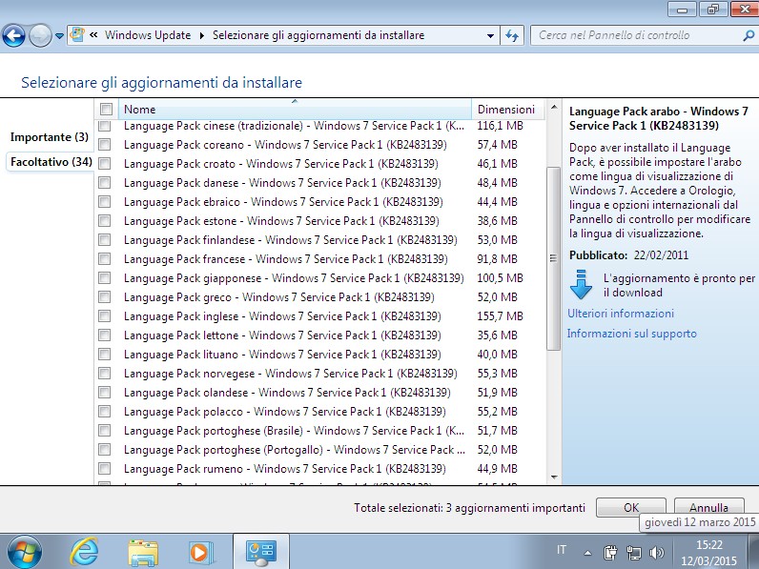Screen dimensions: 759x569
Task: Open Windows Explorer folder on taskbar
Action: (143, 552)
